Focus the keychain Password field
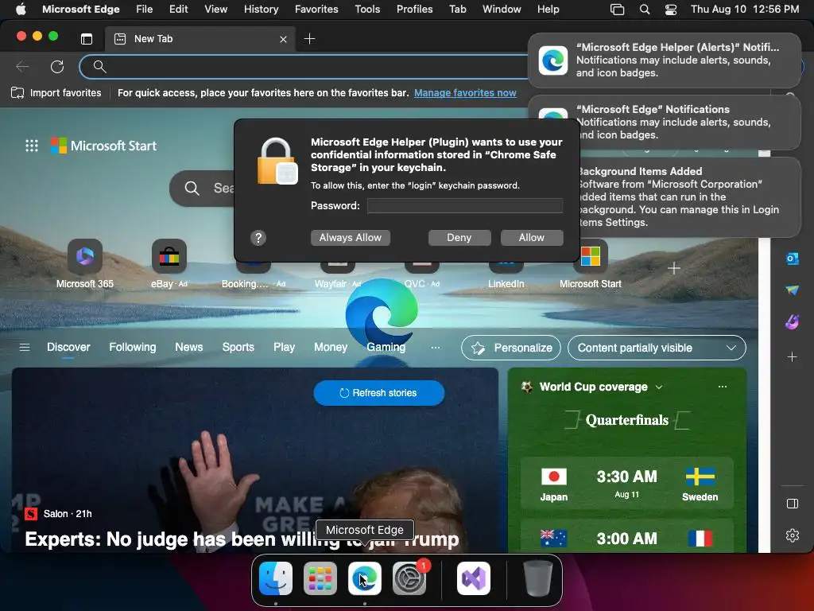The image size is (814, 611). (x=464, y=206)
